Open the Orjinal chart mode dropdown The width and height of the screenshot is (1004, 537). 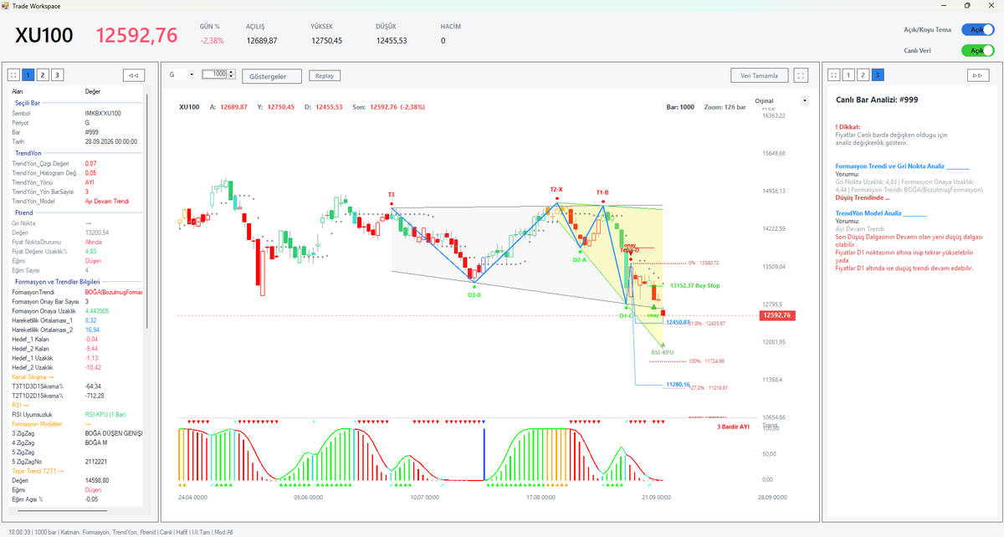[x=781, y=100]
